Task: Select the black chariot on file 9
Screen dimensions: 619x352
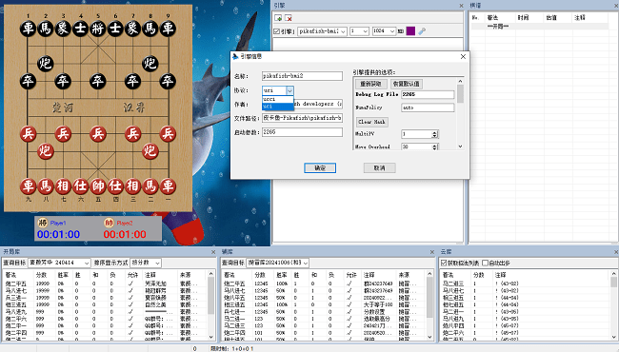Action: (x=168, y=29)
